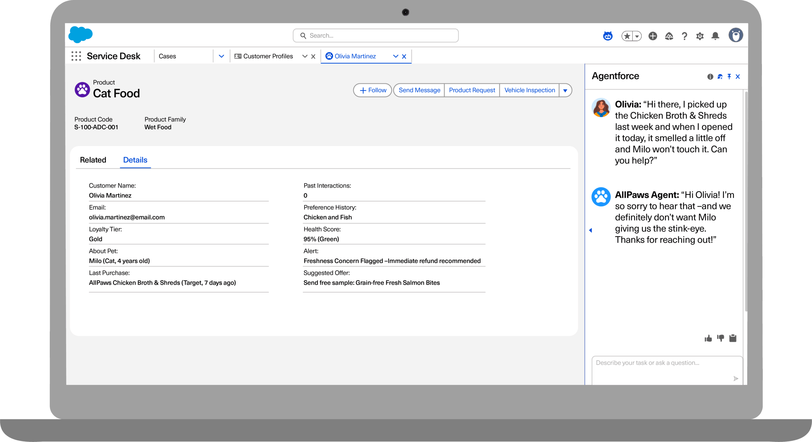The height and width of the screenshot is (442, 812).
Task: Click the Suggested Offer free sample text
Action: pyautogui.click(x=372, y=283)
